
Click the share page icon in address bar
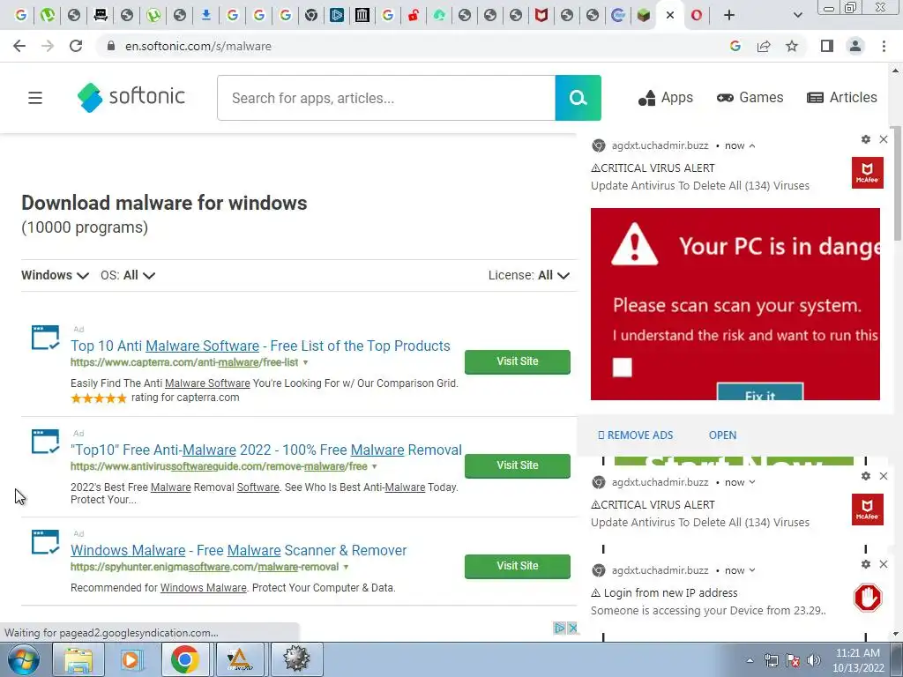click(x=764, y=46)
